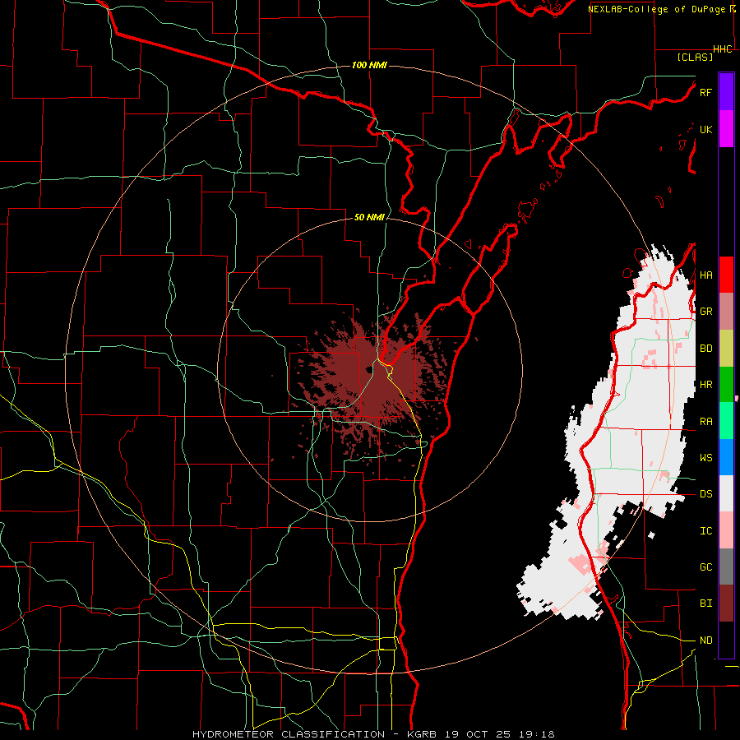Click the BI legend label

(x=705, y=604)
